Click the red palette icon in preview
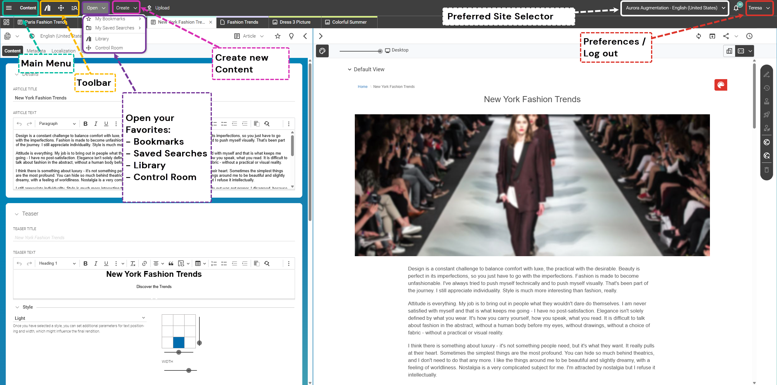Screen dimensions: 777x385 721,85
